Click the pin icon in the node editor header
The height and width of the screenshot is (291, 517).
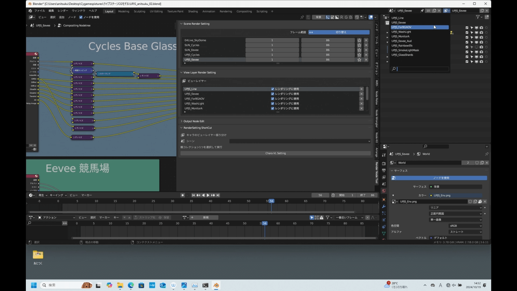click(302, 17)
